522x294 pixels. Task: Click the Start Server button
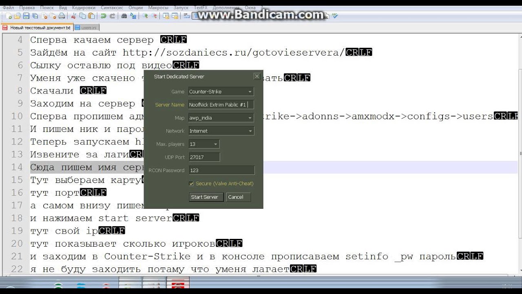click(x=207, y=197)
